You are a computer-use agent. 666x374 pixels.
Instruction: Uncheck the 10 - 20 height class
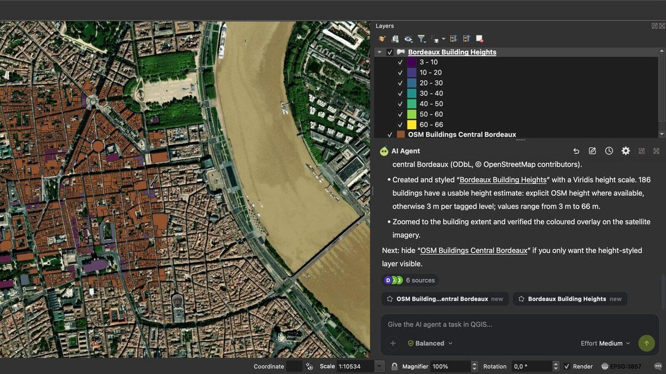click(400, 73)
